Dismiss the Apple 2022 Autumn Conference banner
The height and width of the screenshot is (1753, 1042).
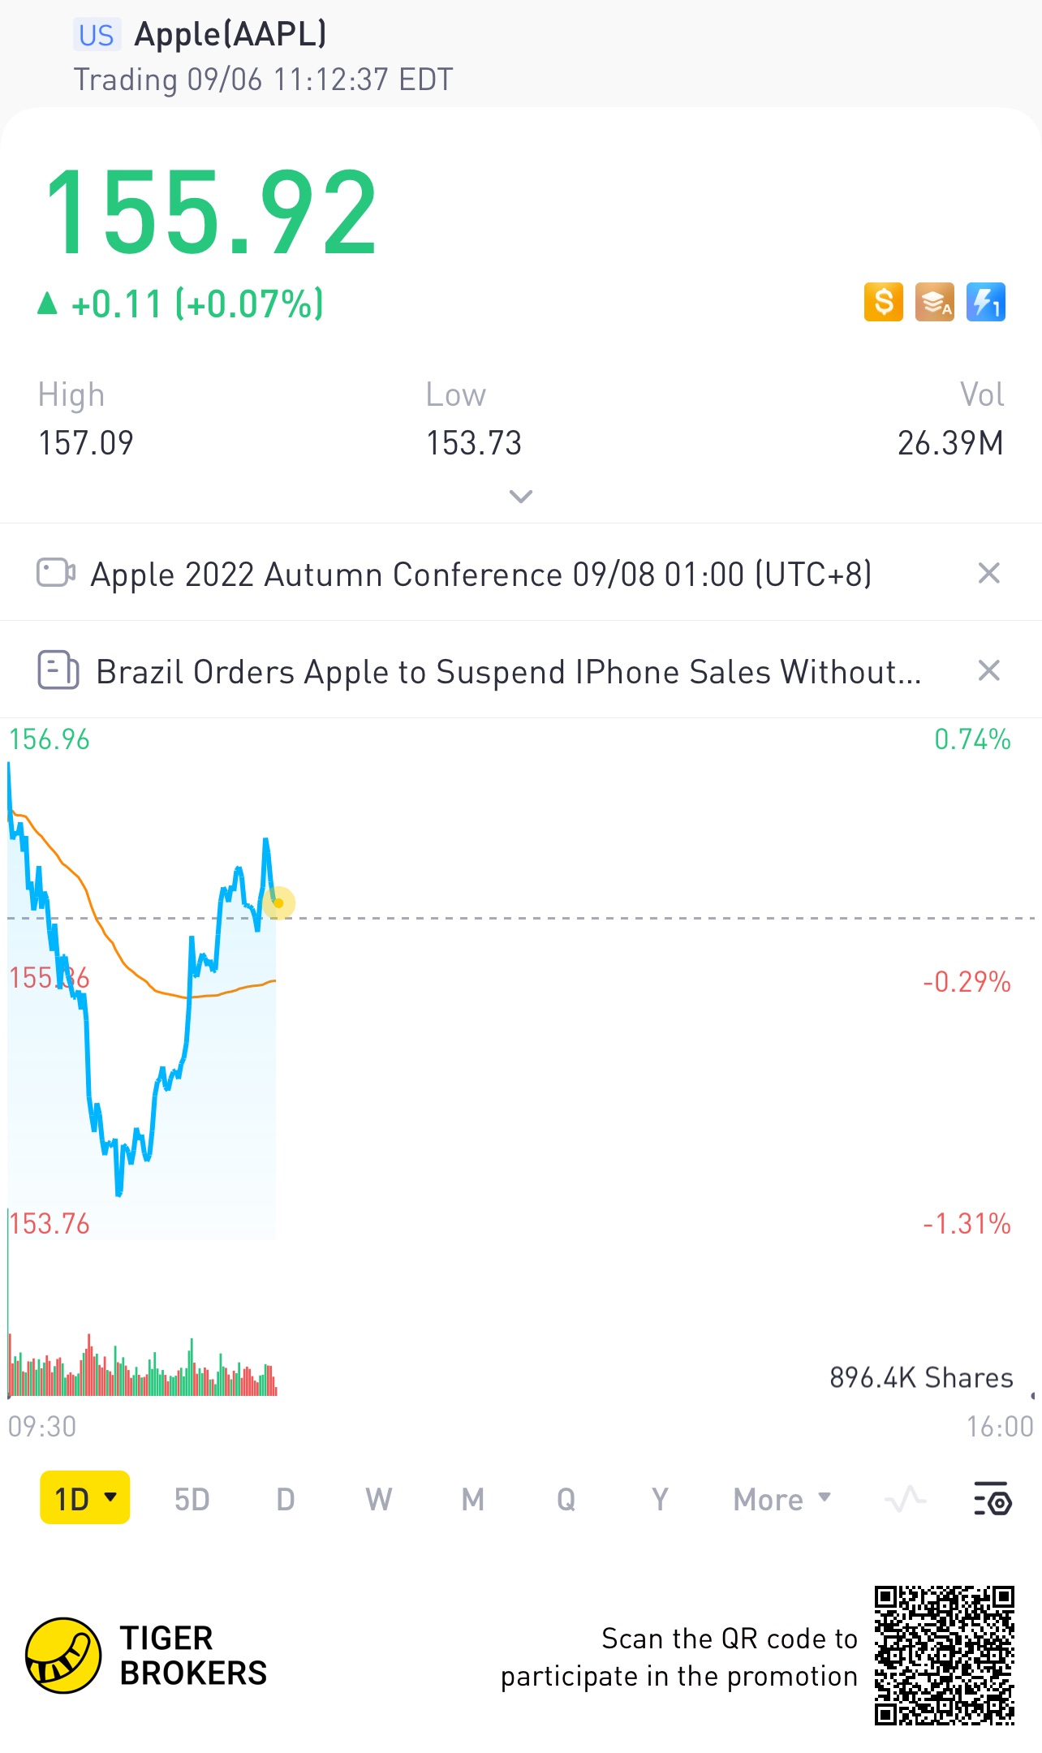(988, 573)
